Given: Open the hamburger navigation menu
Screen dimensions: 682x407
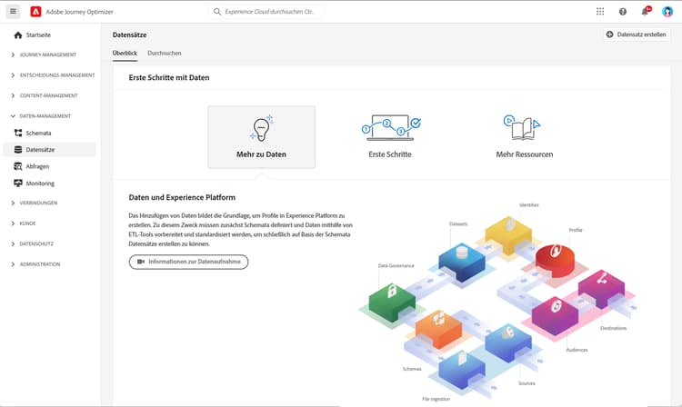Looking at the screenshot, I should [13, 11].
